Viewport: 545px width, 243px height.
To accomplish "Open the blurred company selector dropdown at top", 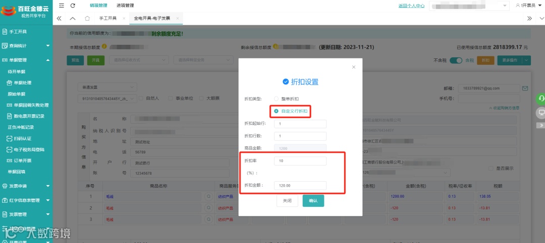I will click(470, 6).
